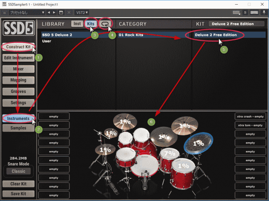
Task: Click the Save Kit button
Action: [18, 193]
